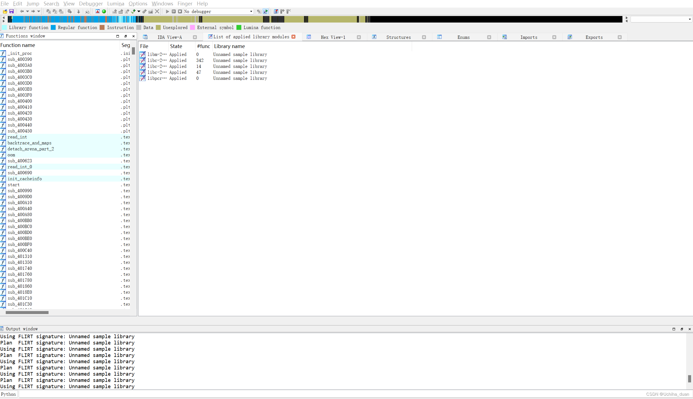The image size is (693, 399).
Task: Uncheck the libc-2 module with 342 functions
Action: coord(143,60)
